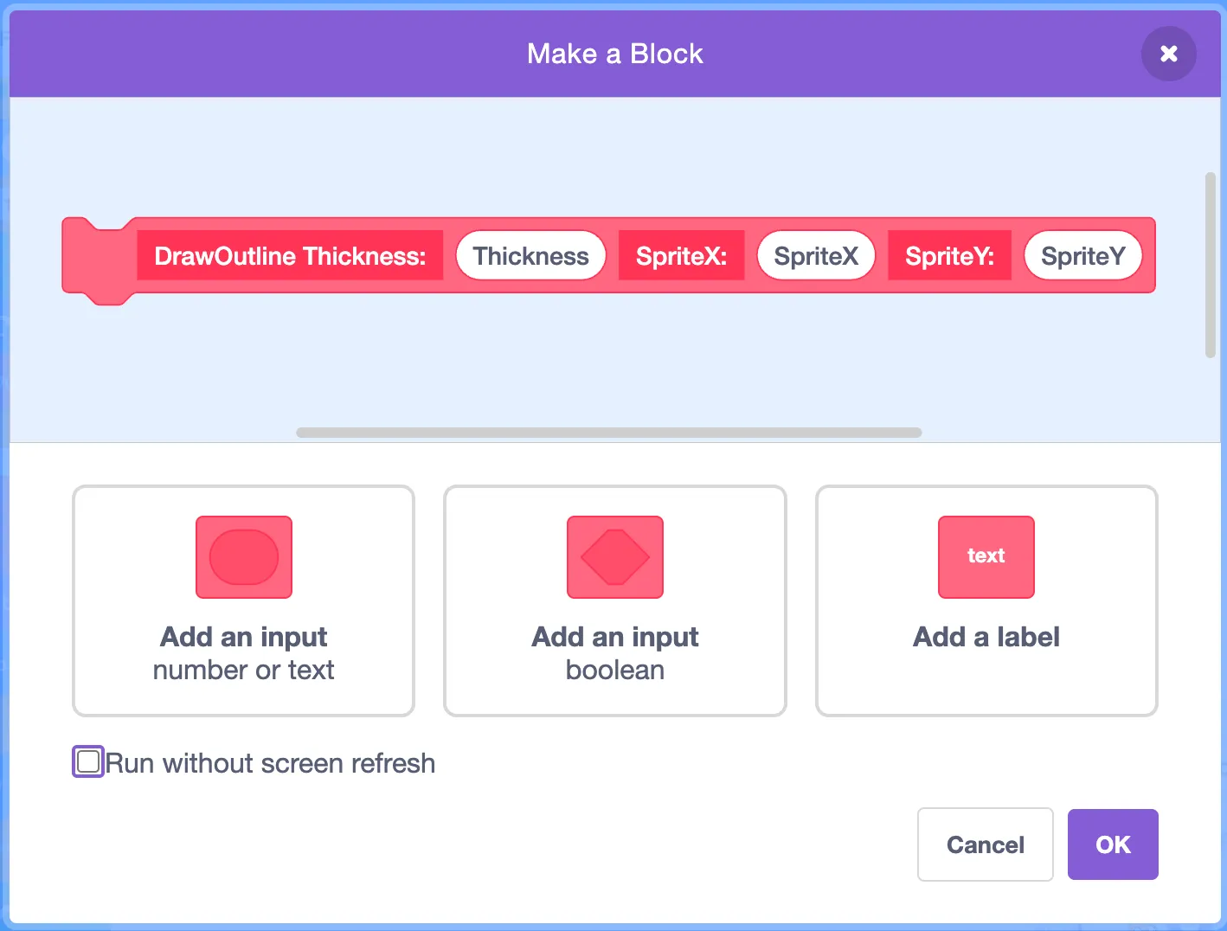The image size is (1227, 931).
Task: Close the Make a Block dialog
Action: [x=1168, y=54]
